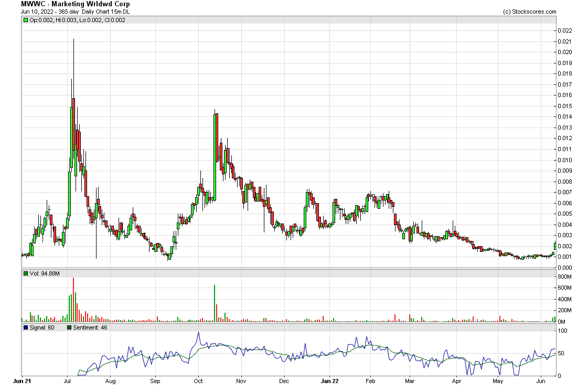This screenshot has height=392, width=577.
Task: Click the 'Jul' date axis label
Action: [67, 381]
